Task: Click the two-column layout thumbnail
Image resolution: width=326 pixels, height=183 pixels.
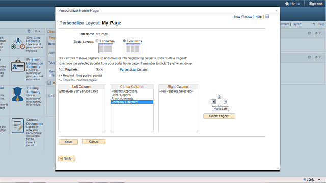Action: tap(105, 48)
